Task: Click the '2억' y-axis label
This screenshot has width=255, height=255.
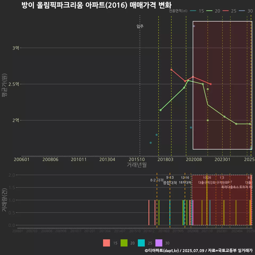Action: [x=16, y=120]
